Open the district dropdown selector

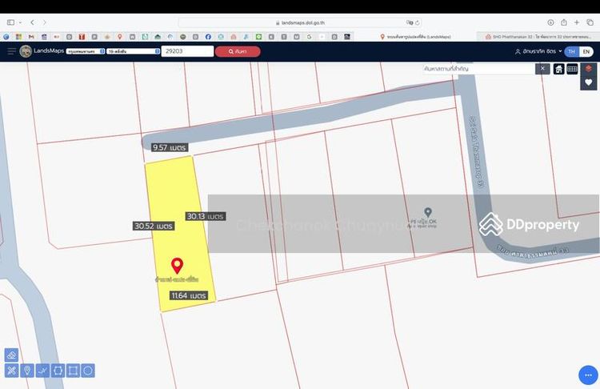[x=132, y=51]
